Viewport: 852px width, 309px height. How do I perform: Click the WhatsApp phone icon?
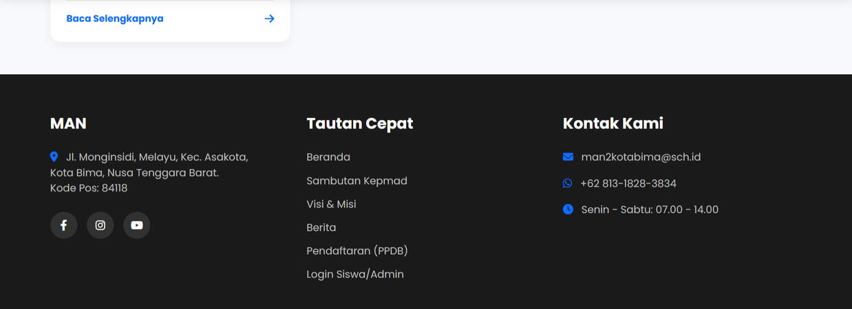point(568,183)
